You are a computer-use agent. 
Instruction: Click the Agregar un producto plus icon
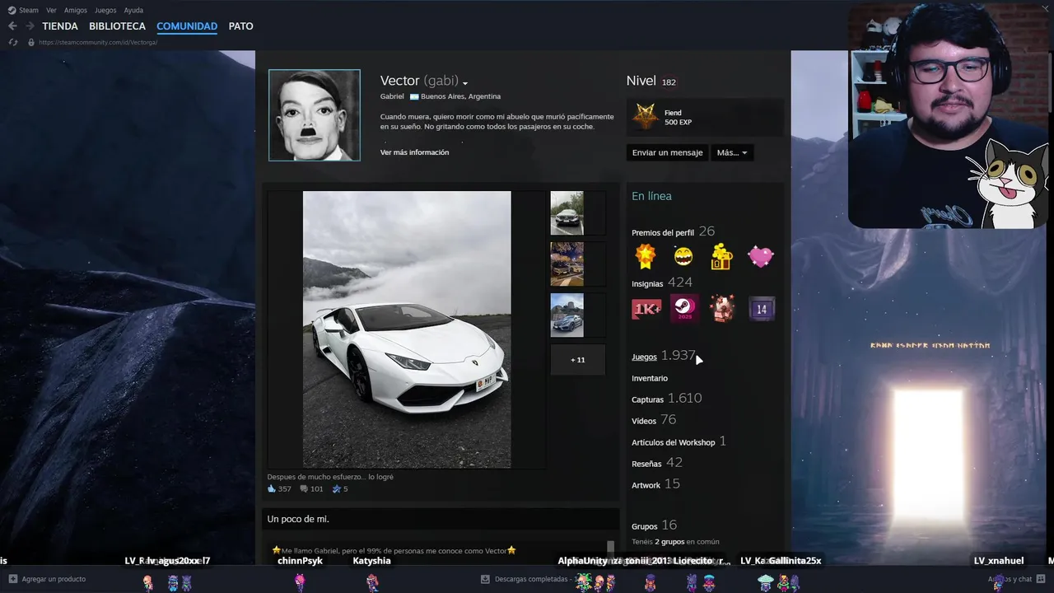pos(12,579)
